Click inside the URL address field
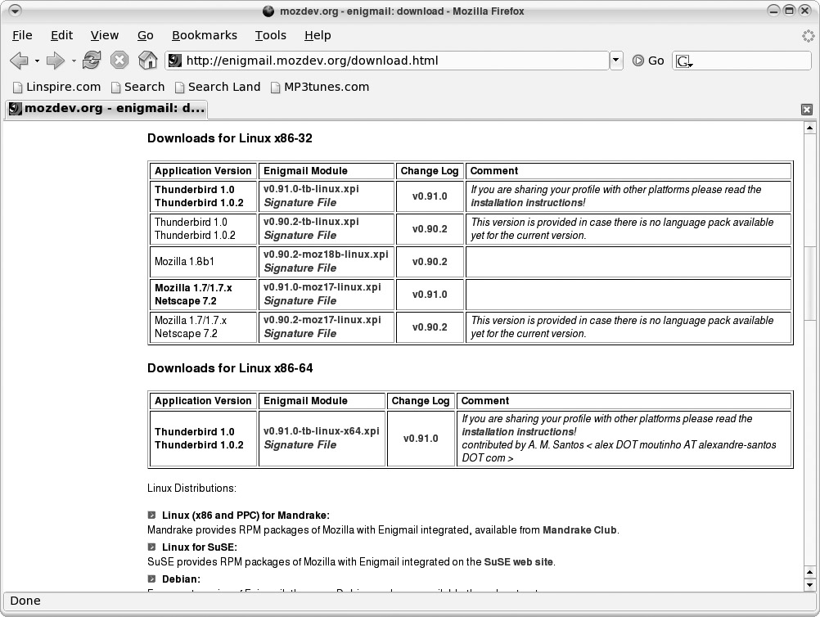Viewport: 820px width, 617px height. [393, 61]
